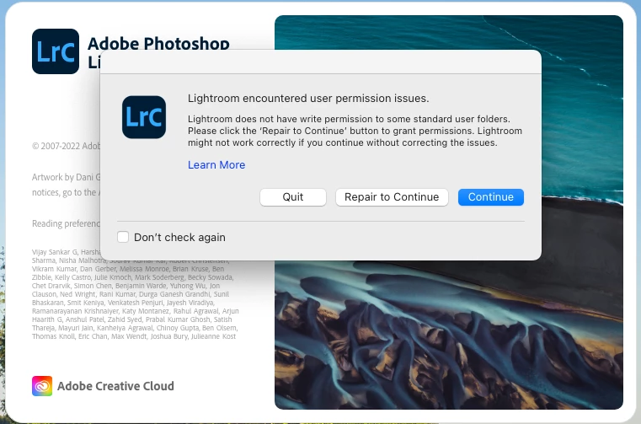This screenshot has height=424, width=641.
Task: Click the 'Reading preferenc' status text
Action: (x=67, y=223)
